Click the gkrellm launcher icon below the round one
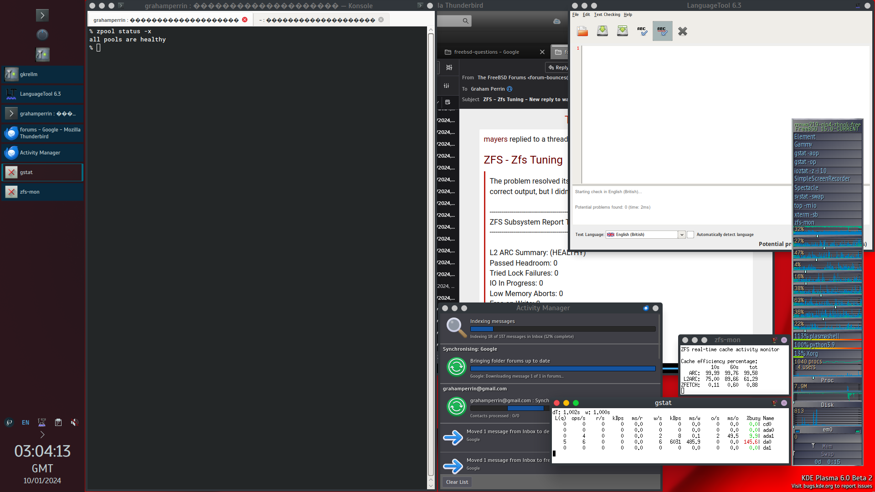875x492 pixels. coord(42,55)
